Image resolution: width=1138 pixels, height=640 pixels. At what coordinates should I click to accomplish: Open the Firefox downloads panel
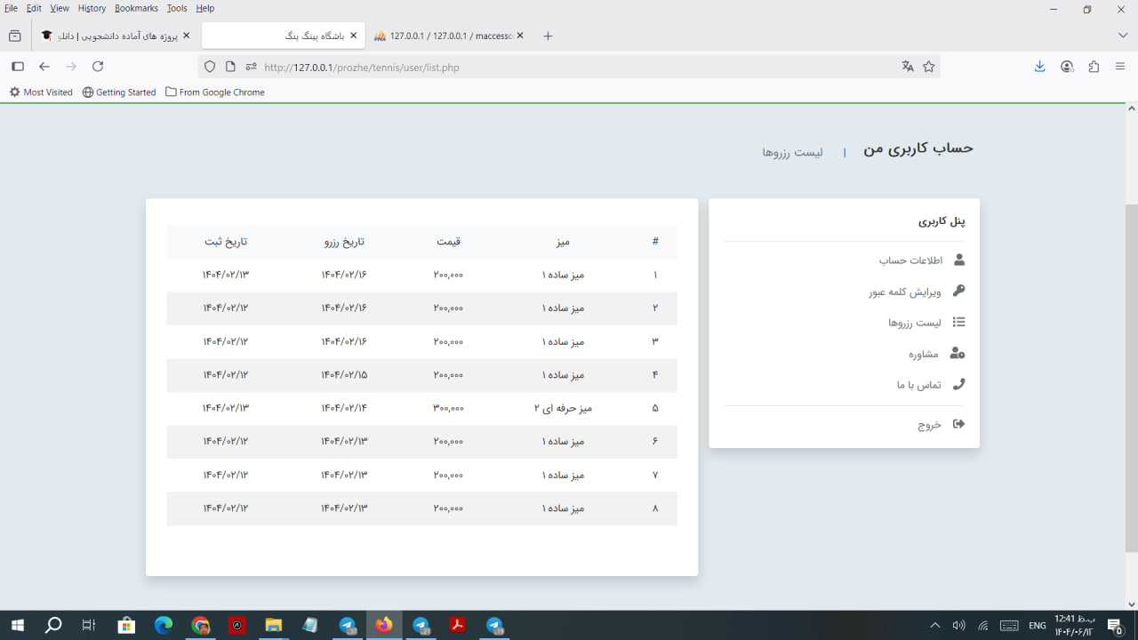(x=1039, y=67)
